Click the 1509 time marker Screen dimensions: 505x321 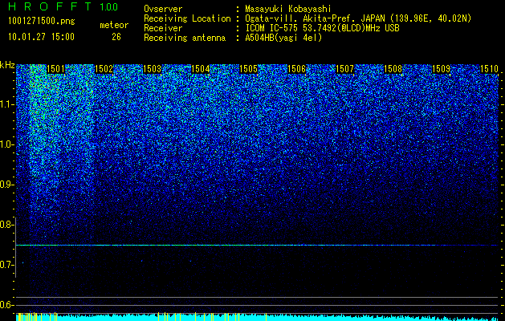tap(441, 69)
